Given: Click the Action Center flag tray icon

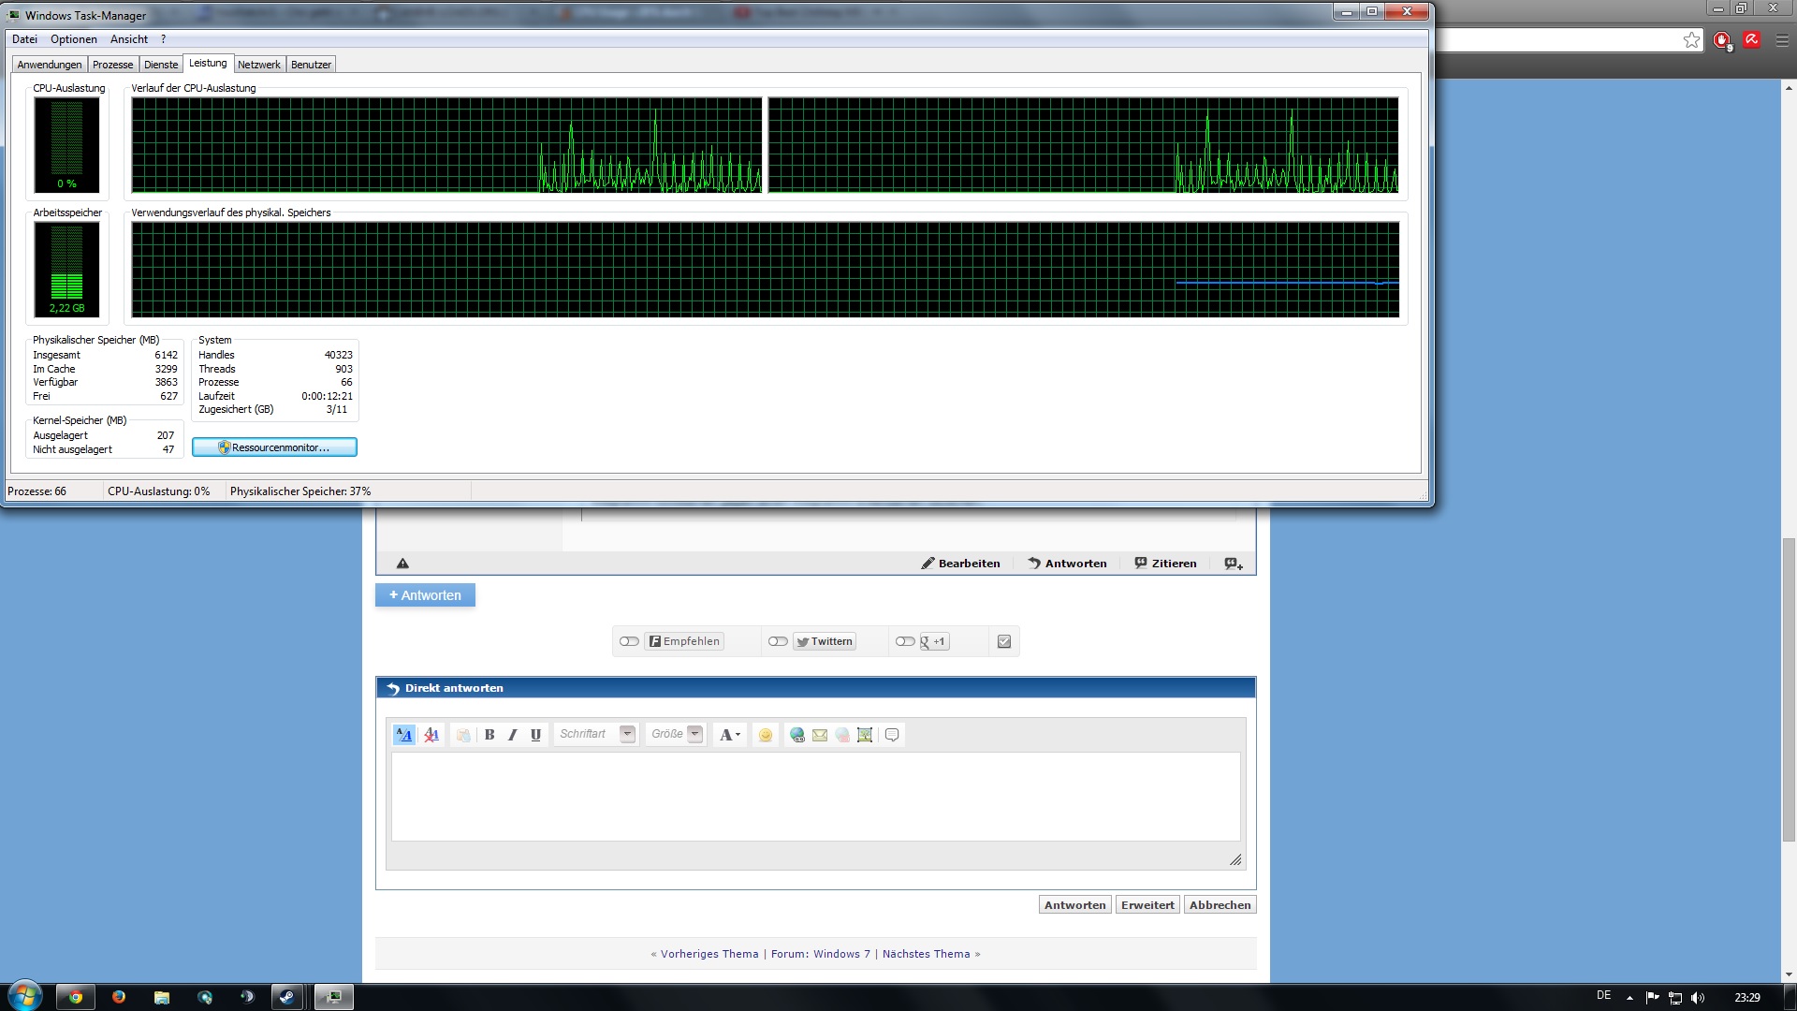Looking at the screenshot, I should (x=1652, y=998).
